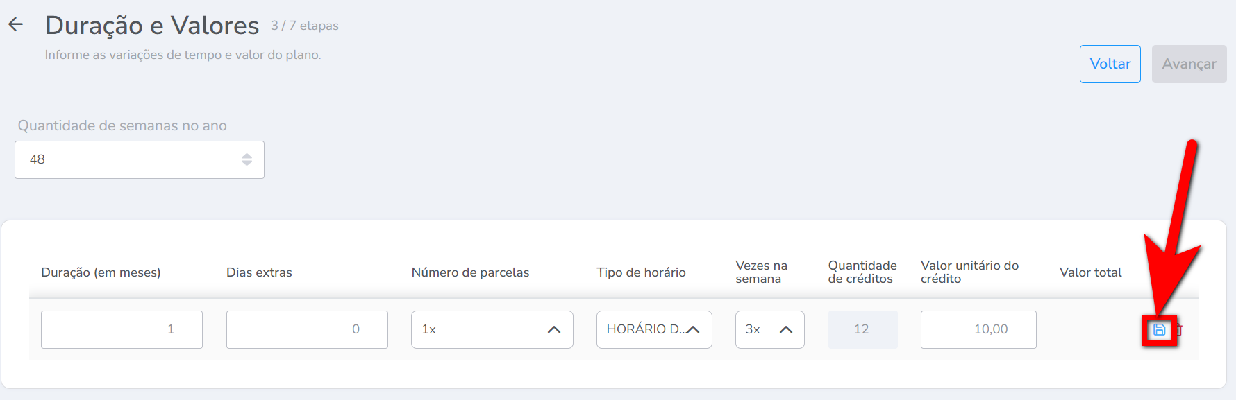Delete the row using the trash icon
The height and width of the screenshot is (400, 1236).
(1179, 330)
